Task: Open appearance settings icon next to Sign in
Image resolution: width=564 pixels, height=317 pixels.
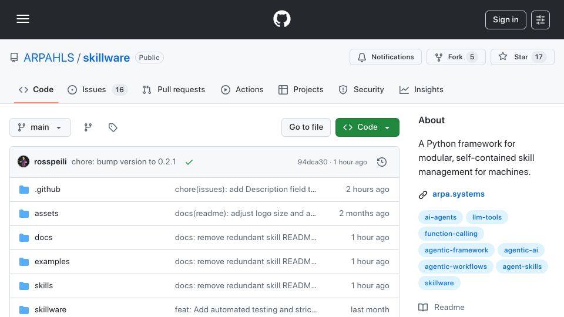Action: pyautogui.click(x=540, y=20)
